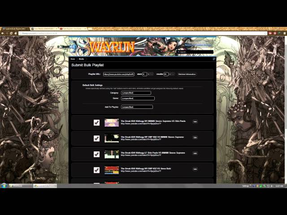Click the browser forward arrow

pos(7,33)
